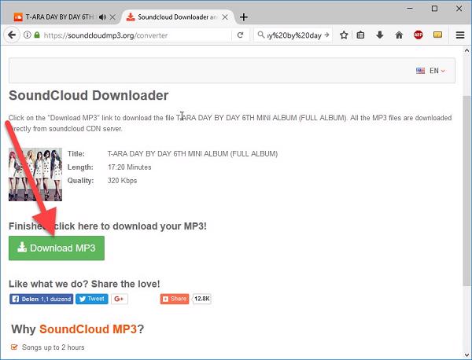Minimize the Firefox window

coord(410,9)
